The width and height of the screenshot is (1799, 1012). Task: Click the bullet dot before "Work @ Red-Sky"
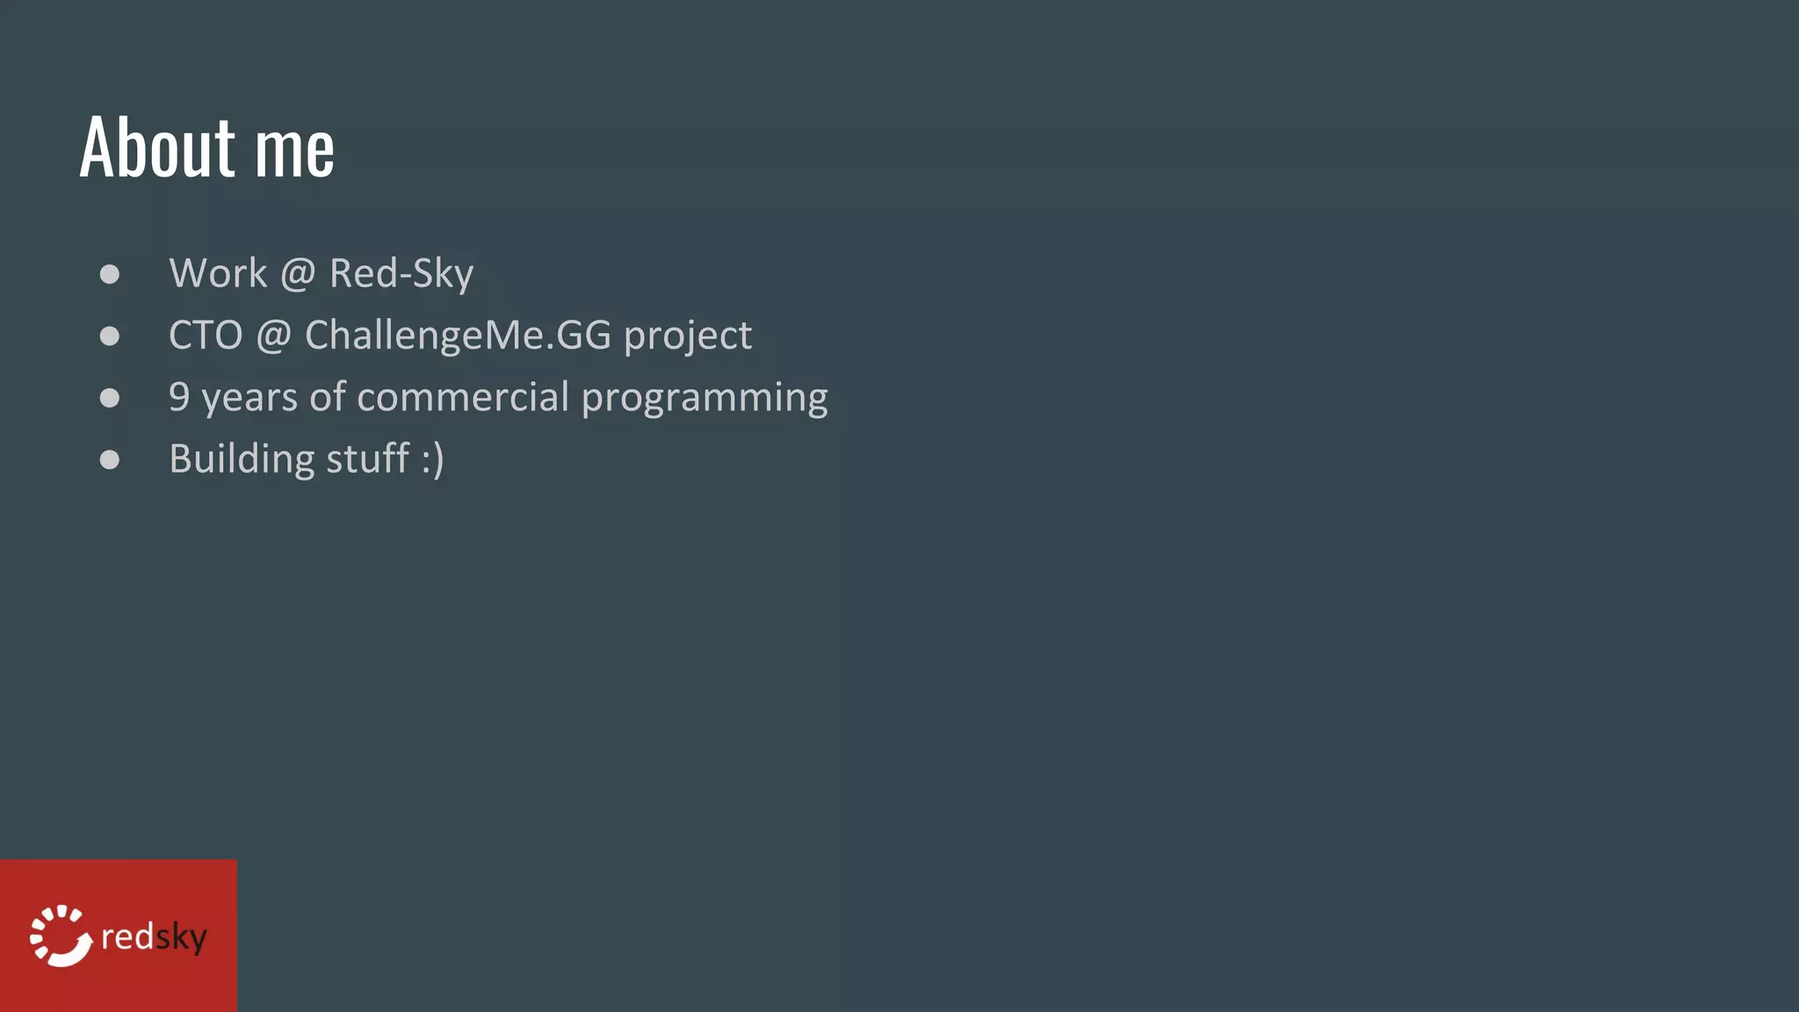point(110,274)
